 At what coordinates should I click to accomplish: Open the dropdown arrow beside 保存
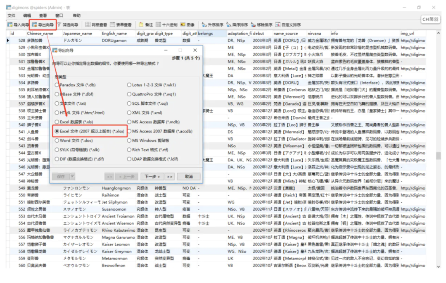tap(73, 177)
